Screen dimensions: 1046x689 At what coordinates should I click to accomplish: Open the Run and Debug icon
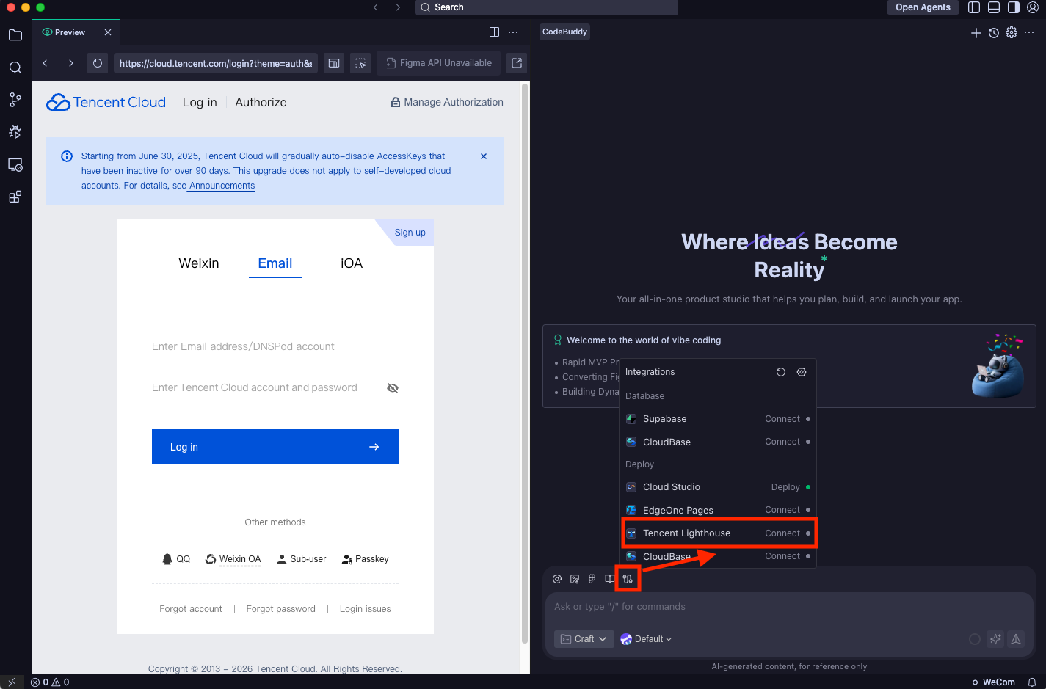(x=15, y=132)
